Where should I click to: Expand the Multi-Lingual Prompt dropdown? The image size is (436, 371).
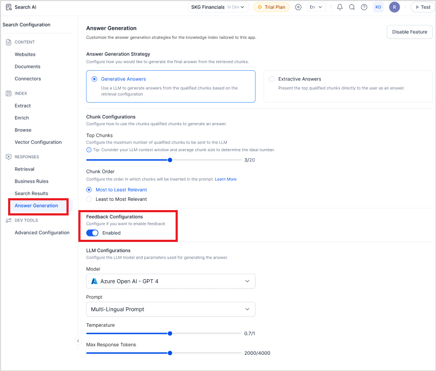click(x=170, y=309)
